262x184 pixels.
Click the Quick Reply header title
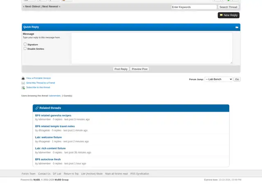(31, 27)
